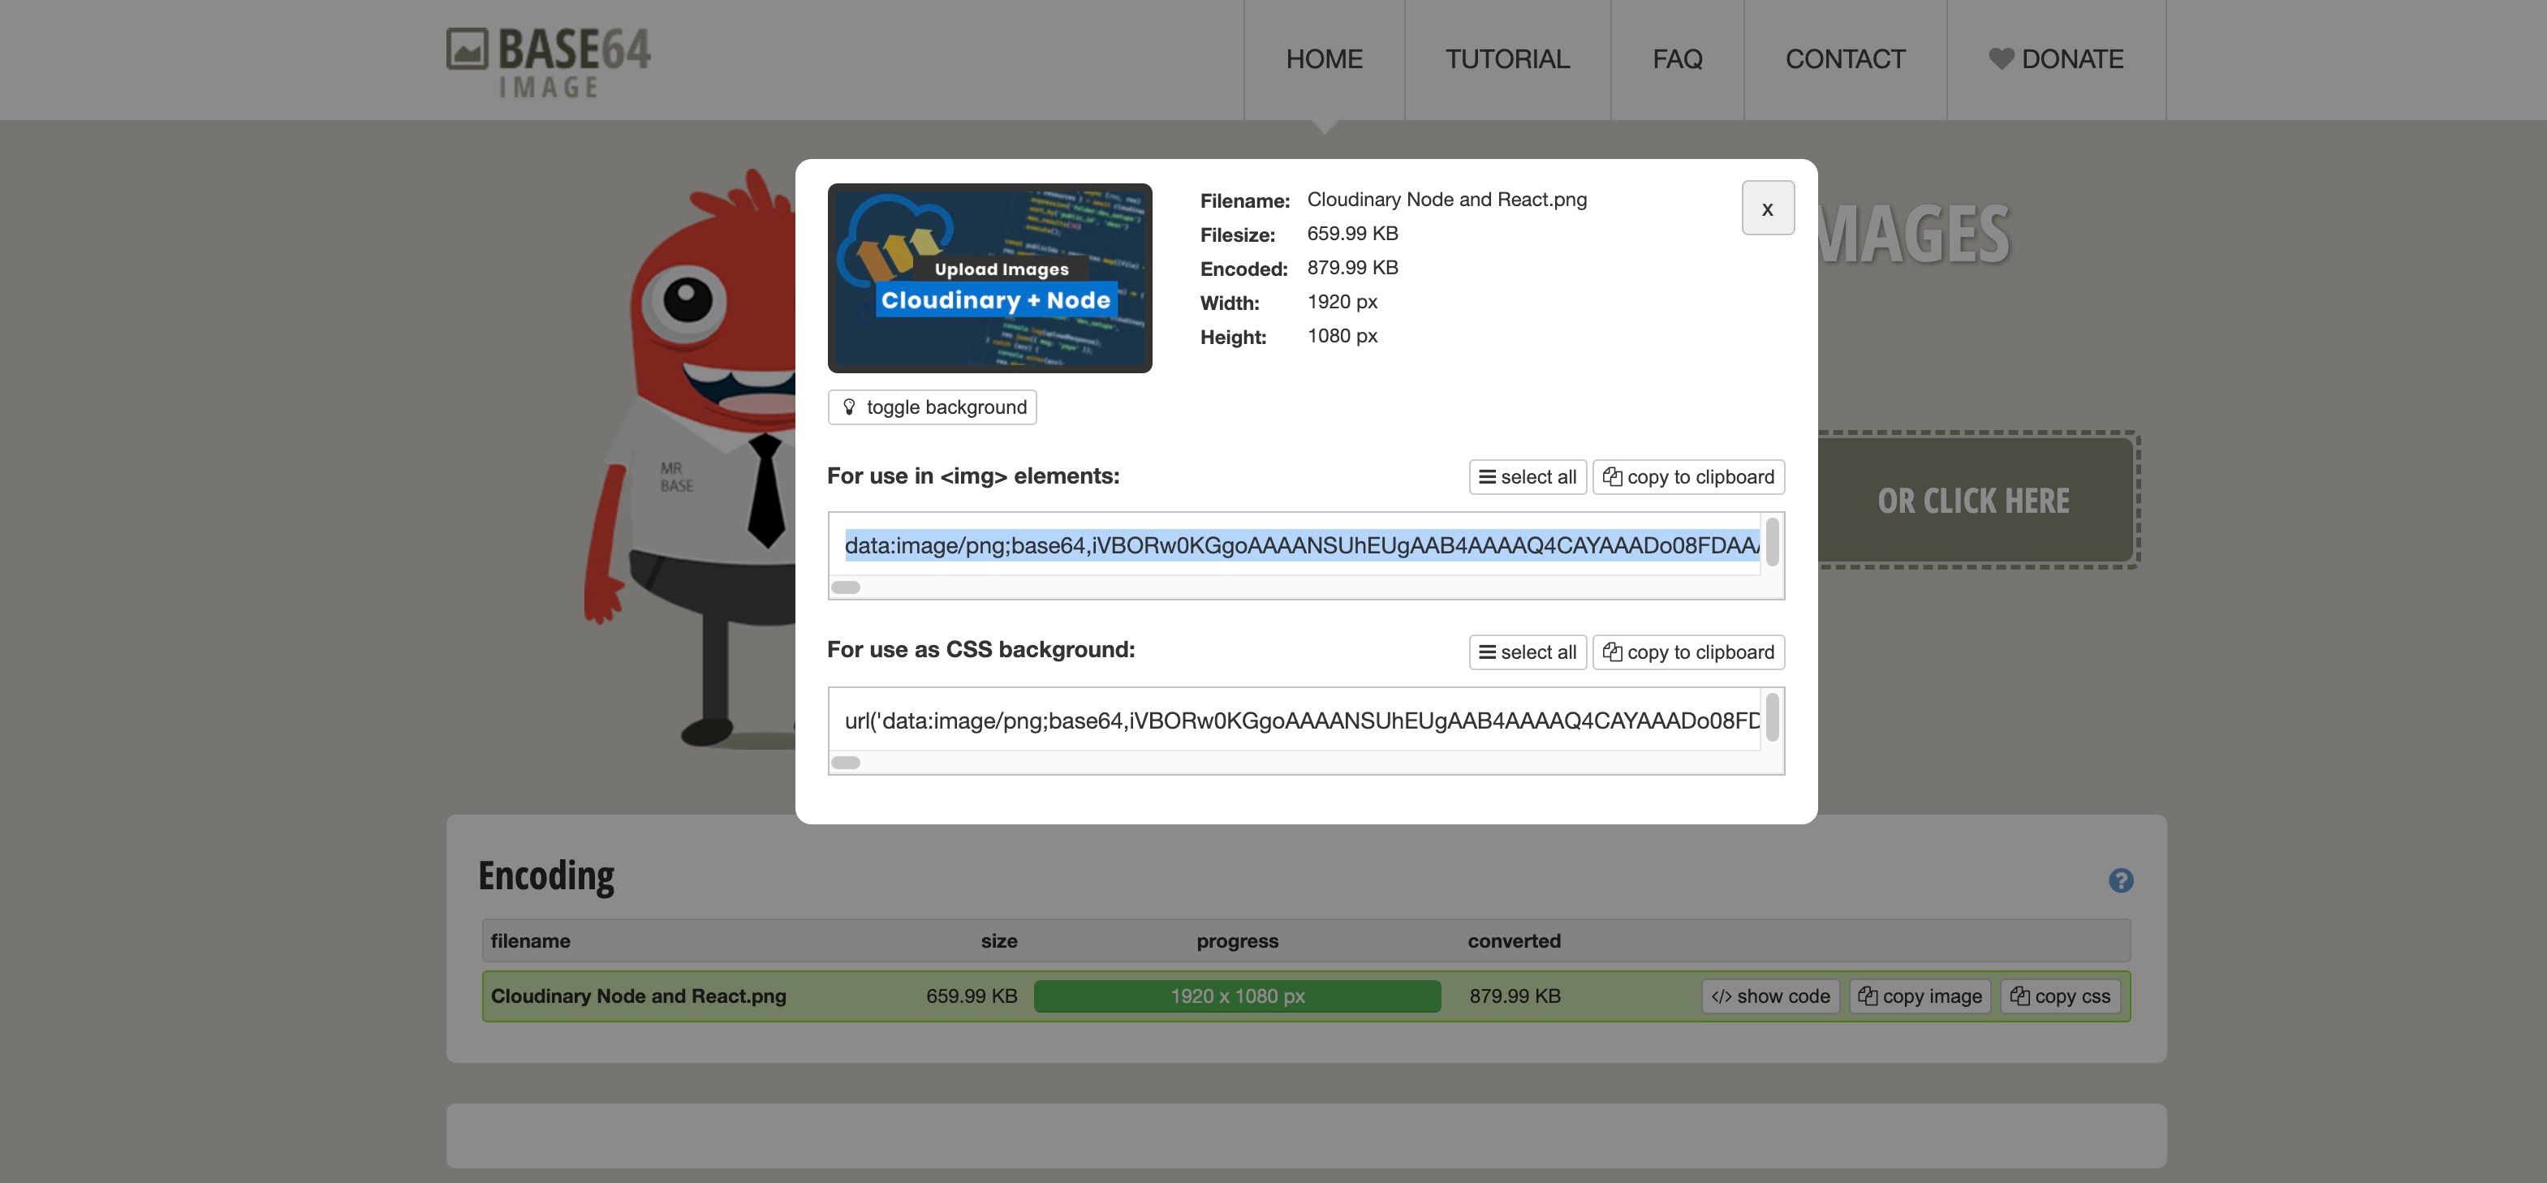Click vertical scrollbar of CSS code box
2547x1183 pixels.
tap(1773, 716)
